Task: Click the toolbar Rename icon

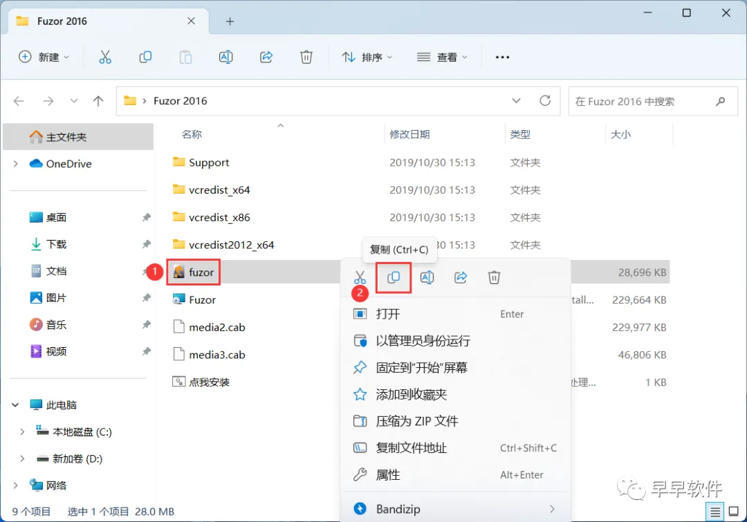Action: [225, 57]
